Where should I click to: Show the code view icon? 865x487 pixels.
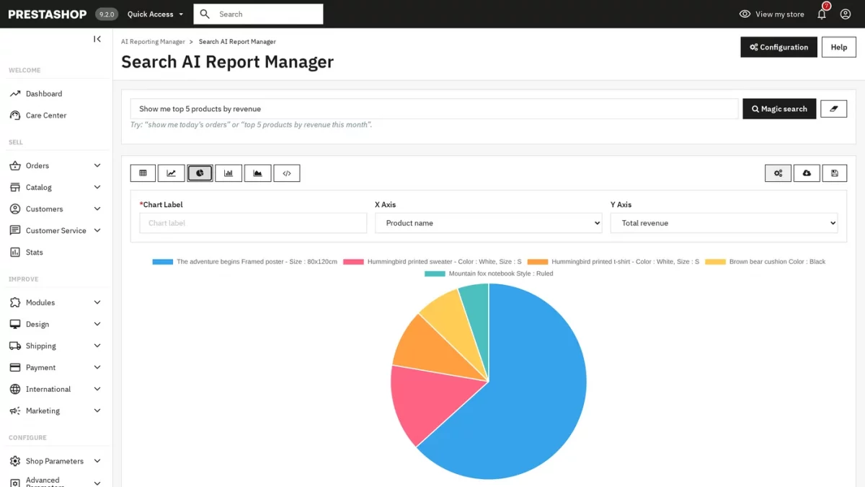pyautogui.click(x=287, y=173)
